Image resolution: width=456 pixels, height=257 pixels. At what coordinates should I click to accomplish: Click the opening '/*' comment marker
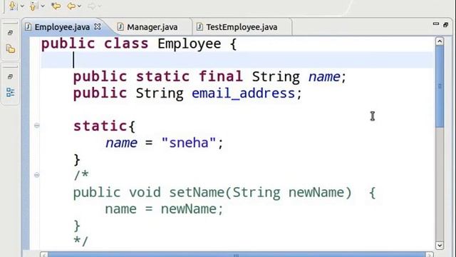(81, 175)
